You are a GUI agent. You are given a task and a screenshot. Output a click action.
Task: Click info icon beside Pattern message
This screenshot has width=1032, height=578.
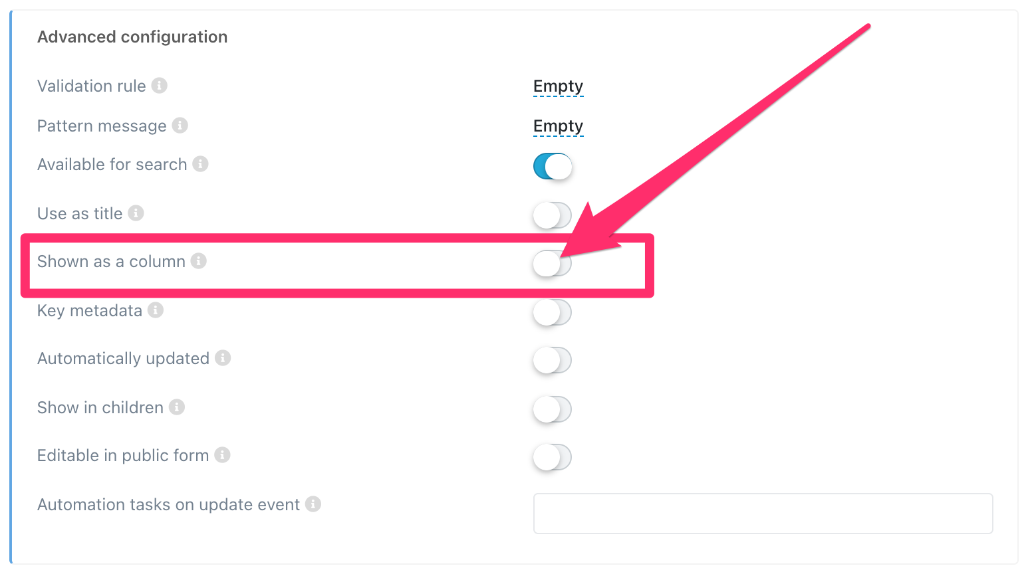click(180, 126)
